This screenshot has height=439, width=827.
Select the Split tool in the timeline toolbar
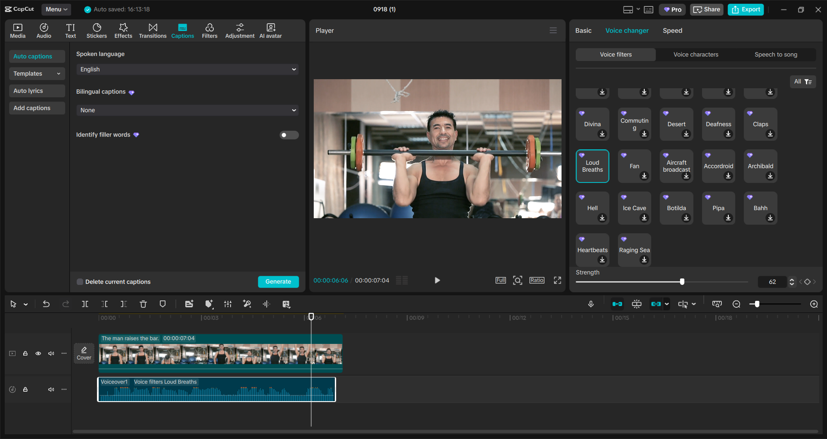click(x=85, y=304)
